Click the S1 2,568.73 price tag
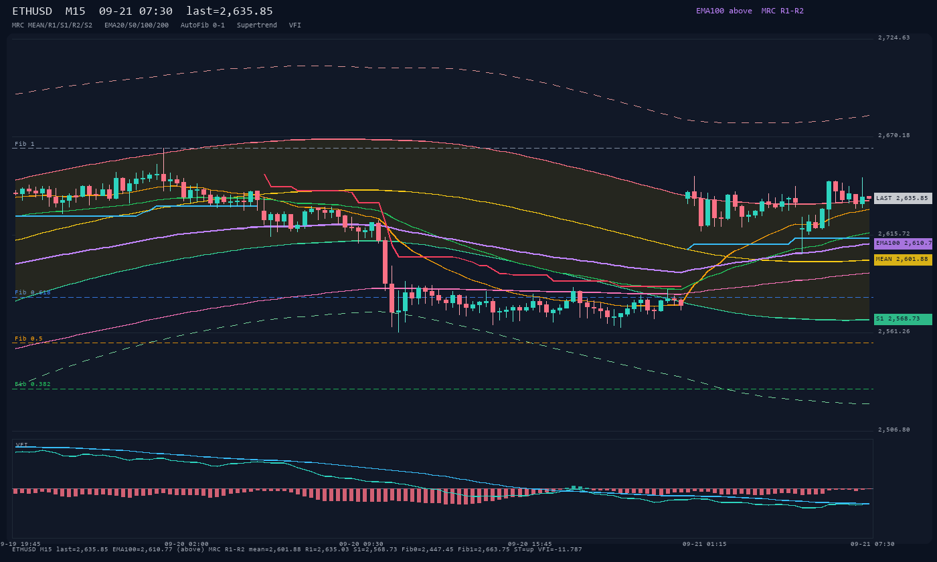This screenshot has width=937, height=562. tap(903, 319)
